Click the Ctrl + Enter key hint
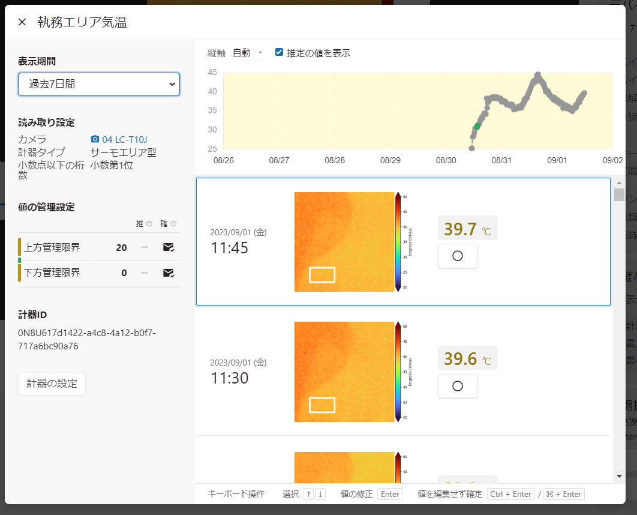637x515 pixels. tap(510, 494)
